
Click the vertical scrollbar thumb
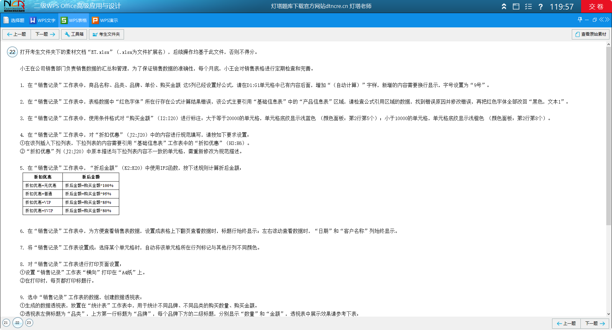tap(608, 136)
